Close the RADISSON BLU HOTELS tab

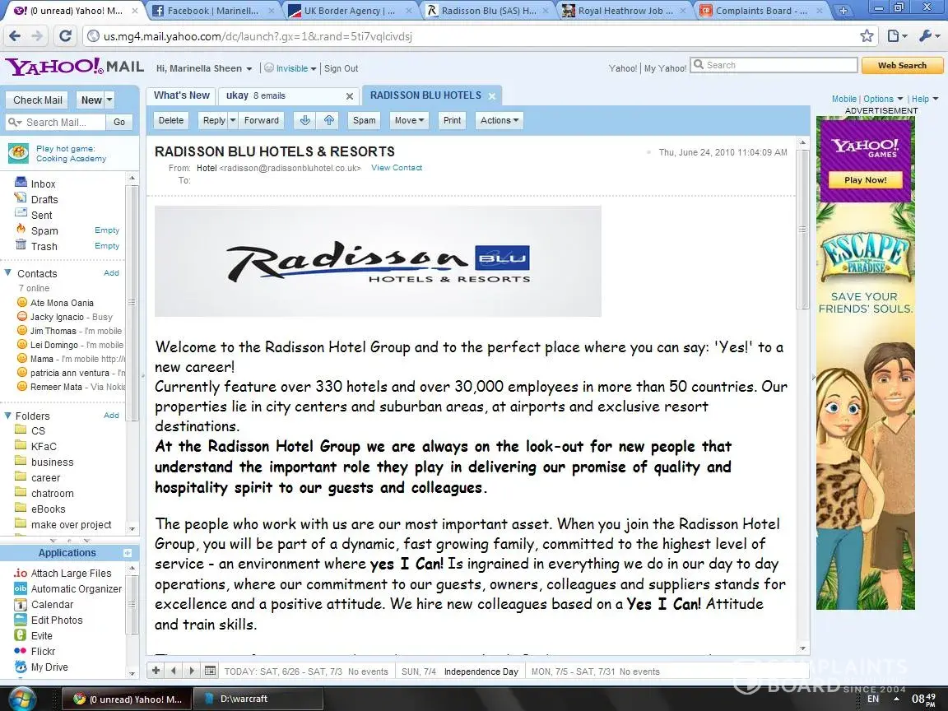click(x=492, y=96)
